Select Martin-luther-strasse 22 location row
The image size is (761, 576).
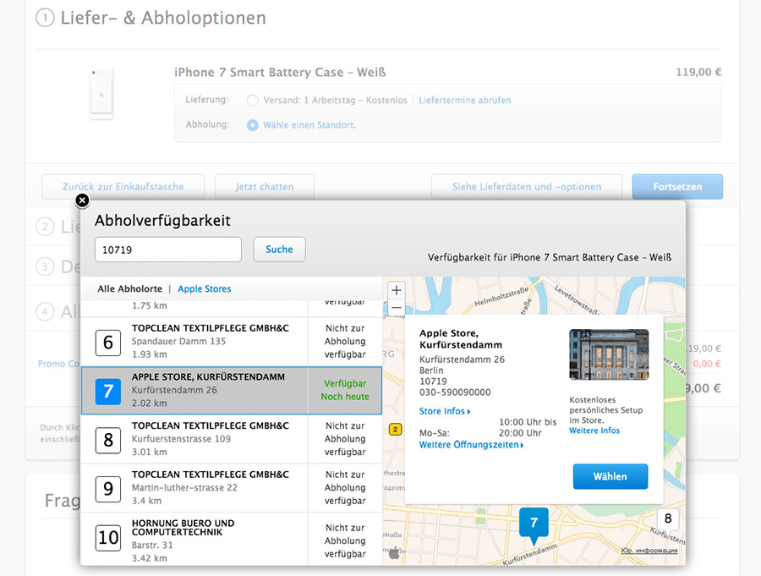pos(232,488)
